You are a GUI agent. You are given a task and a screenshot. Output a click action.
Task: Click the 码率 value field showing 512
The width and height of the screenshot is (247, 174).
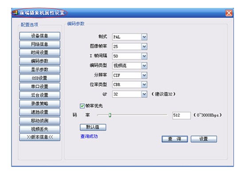[181, 115]
